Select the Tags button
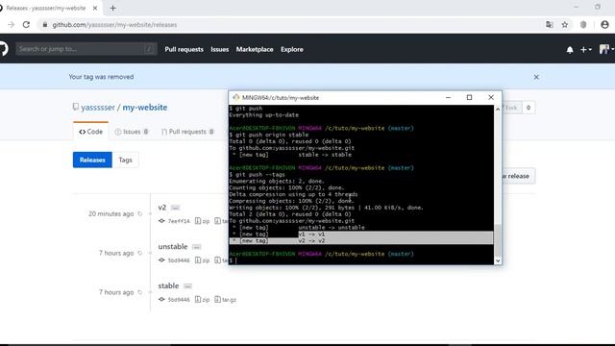 point(126,161)
